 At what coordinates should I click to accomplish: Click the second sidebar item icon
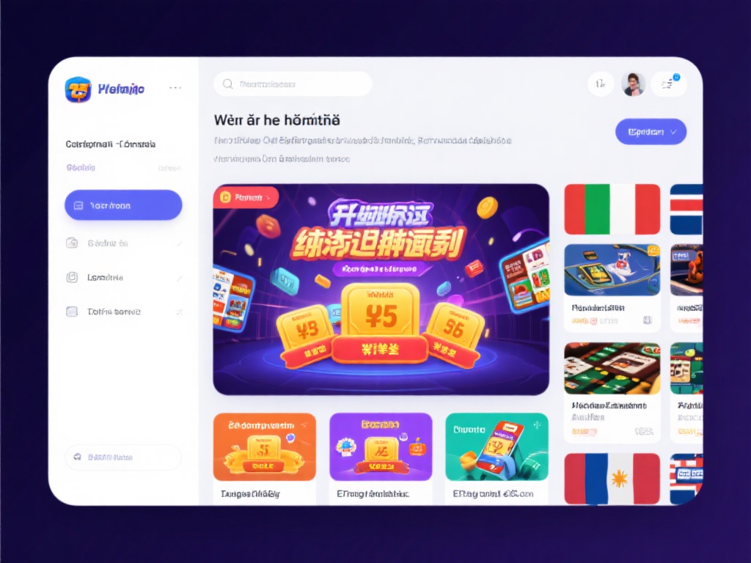(x=72, y=243)
